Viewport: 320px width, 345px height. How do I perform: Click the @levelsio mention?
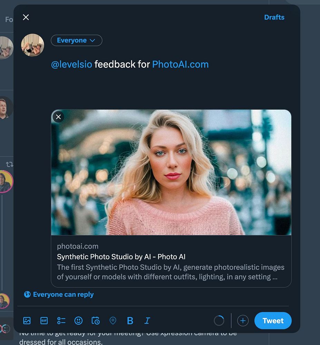coord(71,64)
